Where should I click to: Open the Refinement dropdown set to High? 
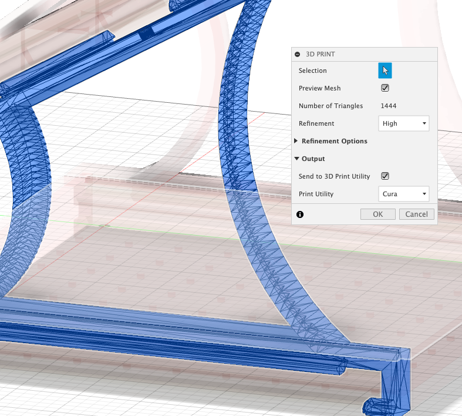pyautogui.click(x=404, y=123)
